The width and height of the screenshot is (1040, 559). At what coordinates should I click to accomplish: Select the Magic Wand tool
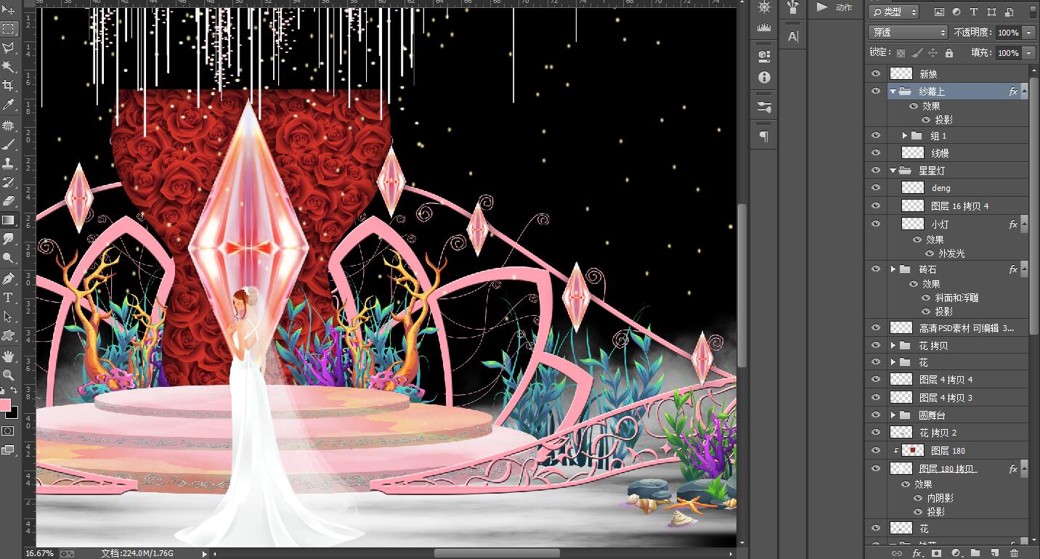pyautogui.click(x=9, y=67)
